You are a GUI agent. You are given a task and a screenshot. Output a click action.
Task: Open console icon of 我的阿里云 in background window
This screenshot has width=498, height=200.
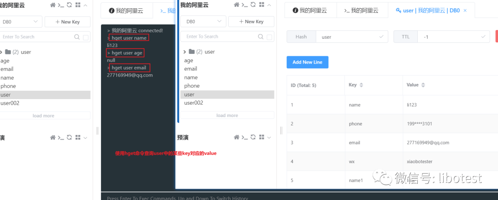pos(61,5)
